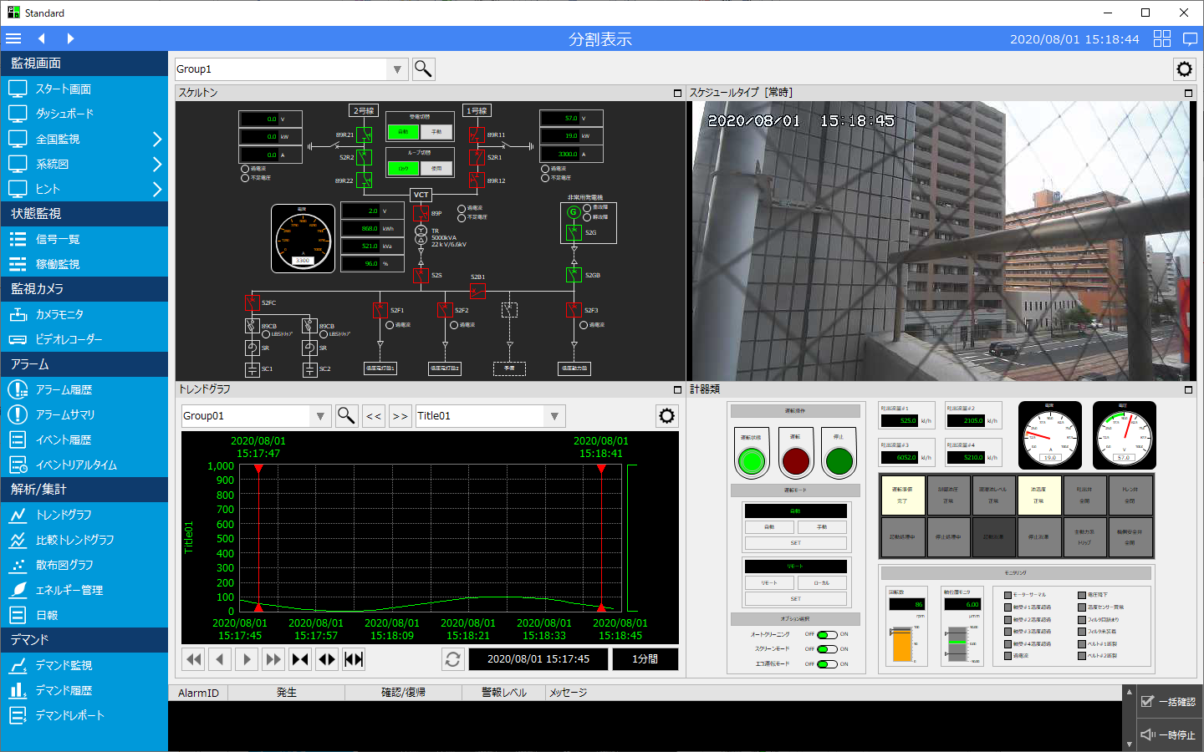The height and width of the screenshot is (752, 1204).
Task: Open アラームサマリ alarm summary
Action: pos(84,414)
